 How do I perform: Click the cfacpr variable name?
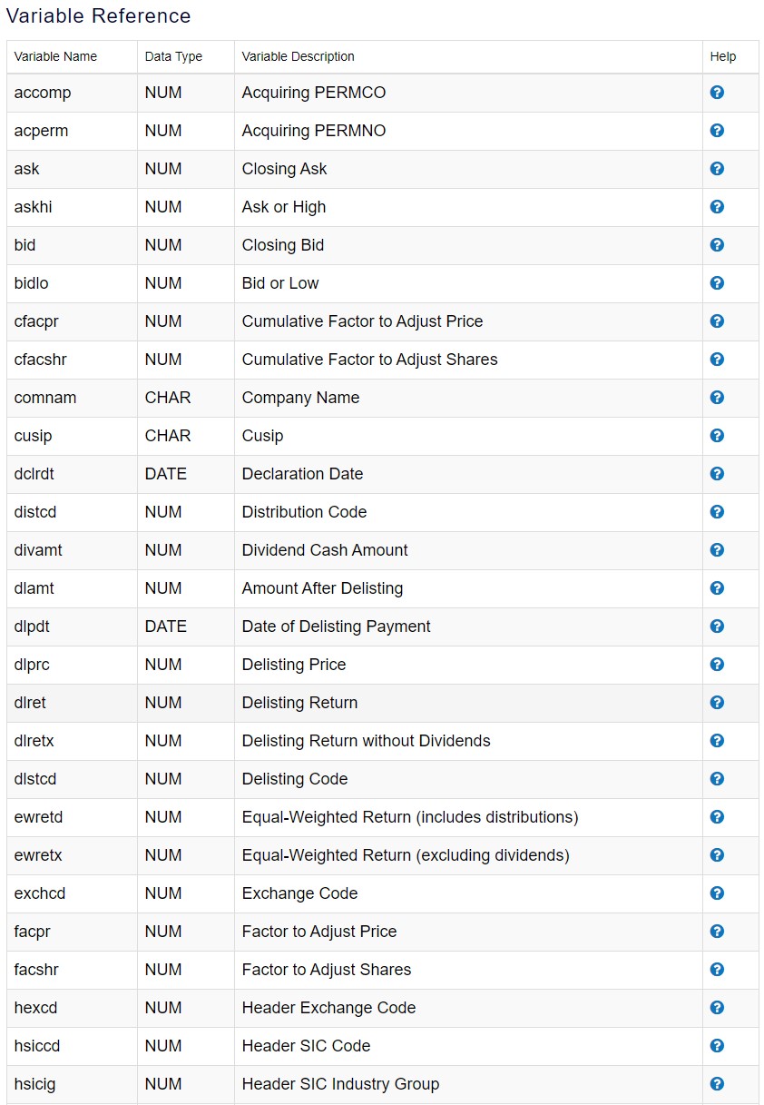[36, 321]
